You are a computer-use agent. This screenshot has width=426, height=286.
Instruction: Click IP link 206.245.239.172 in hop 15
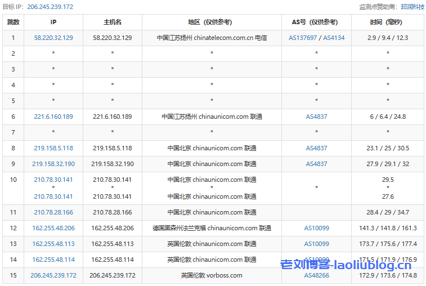53,275
